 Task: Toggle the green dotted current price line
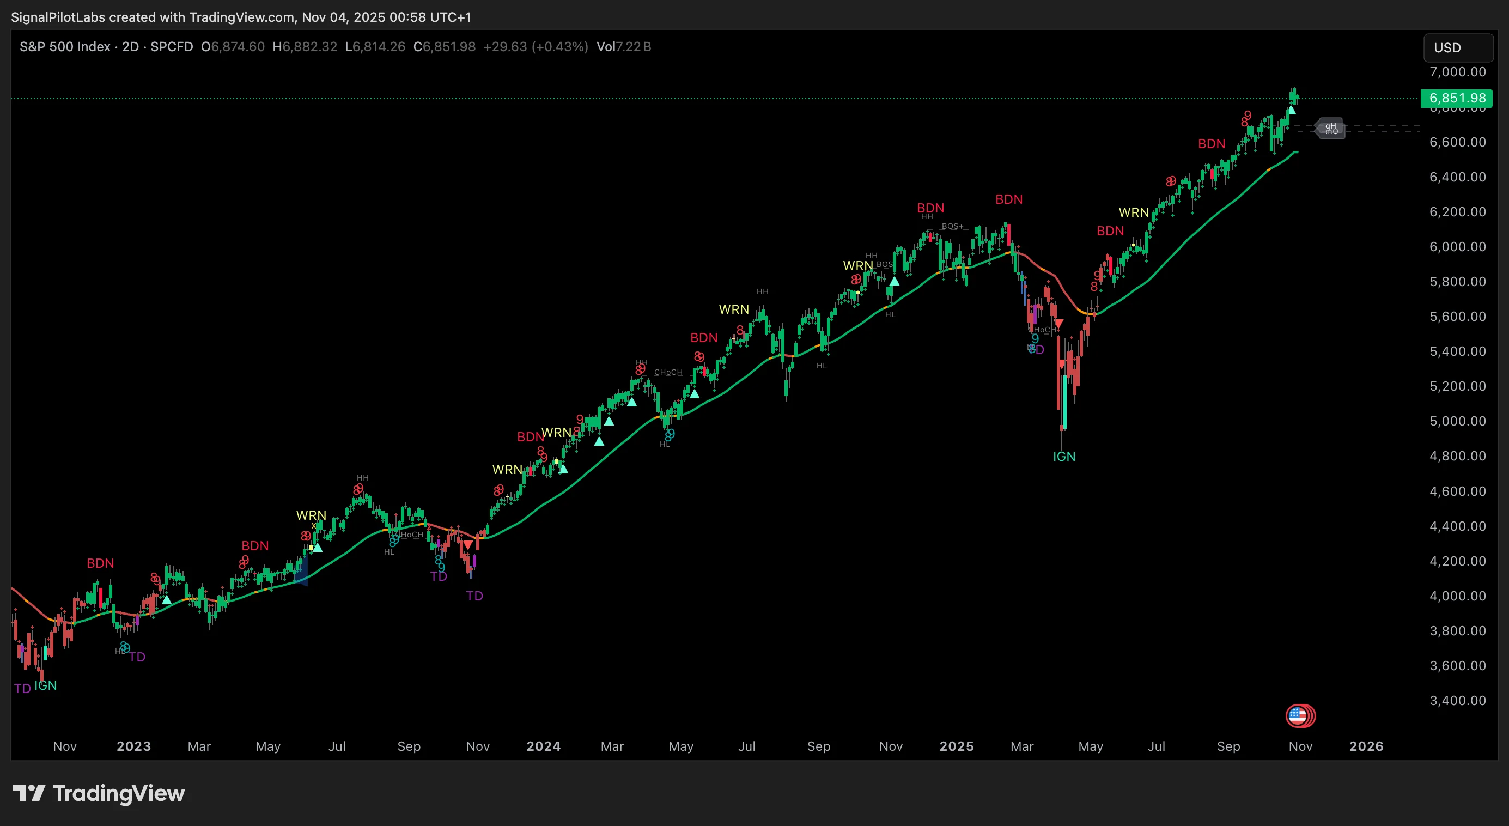click(703, 98)
